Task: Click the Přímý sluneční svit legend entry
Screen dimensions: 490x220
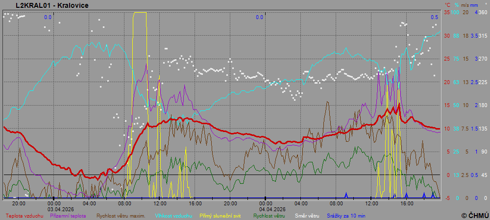Action: tap(220, 215)
